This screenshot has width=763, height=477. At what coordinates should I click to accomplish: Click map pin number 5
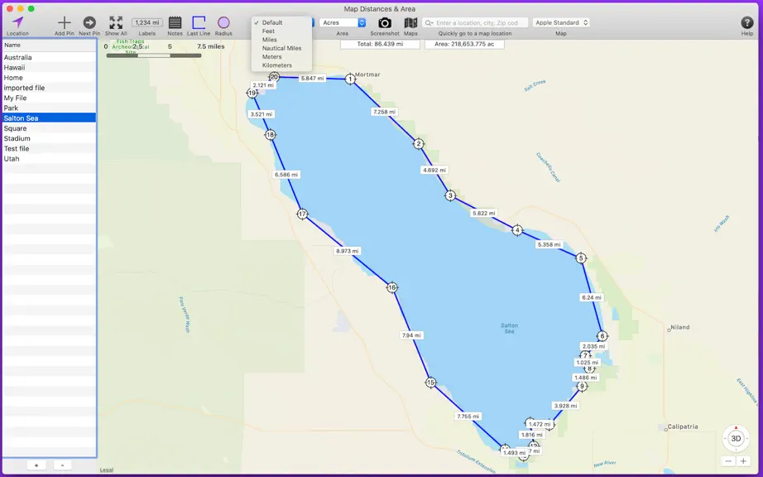(x=580, y=258)
